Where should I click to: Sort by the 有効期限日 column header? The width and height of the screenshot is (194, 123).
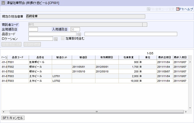[x=107, y=57]
